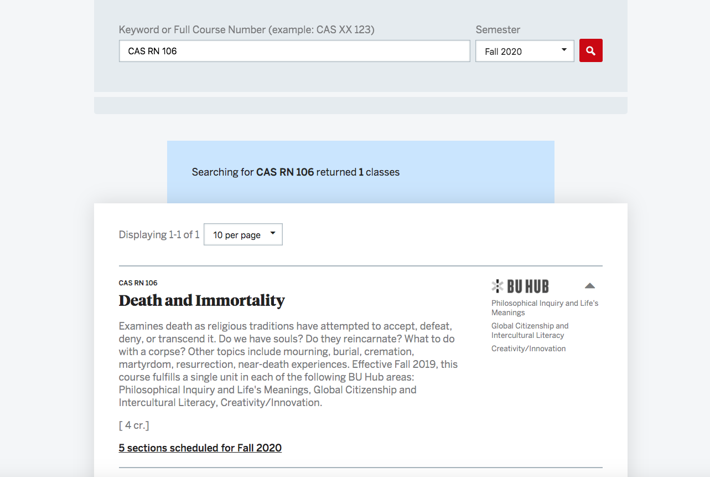Image resolution: width=710 pixels, height=477 pixels.
Task: Click bold CAS RN 106 in the results banner
Action: tap(284, 172)
